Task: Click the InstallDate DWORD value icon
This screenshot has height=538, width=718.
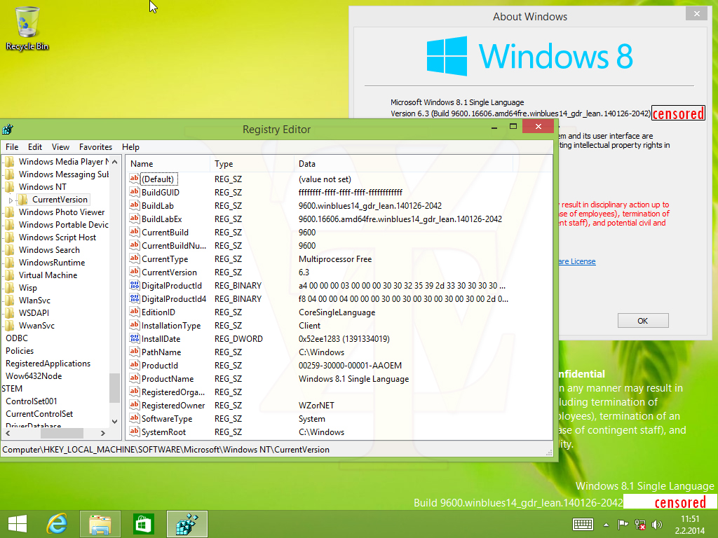Action: 134,338
